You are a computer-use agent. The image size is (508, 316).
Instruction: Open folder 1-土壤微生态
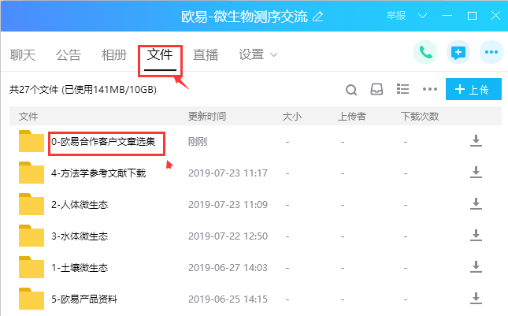[80, 267]
